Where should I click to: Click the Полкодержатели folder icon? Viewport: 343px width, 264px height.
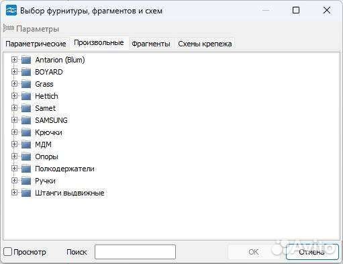26,169
